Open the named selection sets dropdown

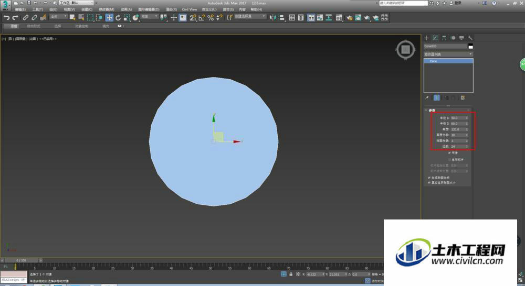tap(250, 16)
